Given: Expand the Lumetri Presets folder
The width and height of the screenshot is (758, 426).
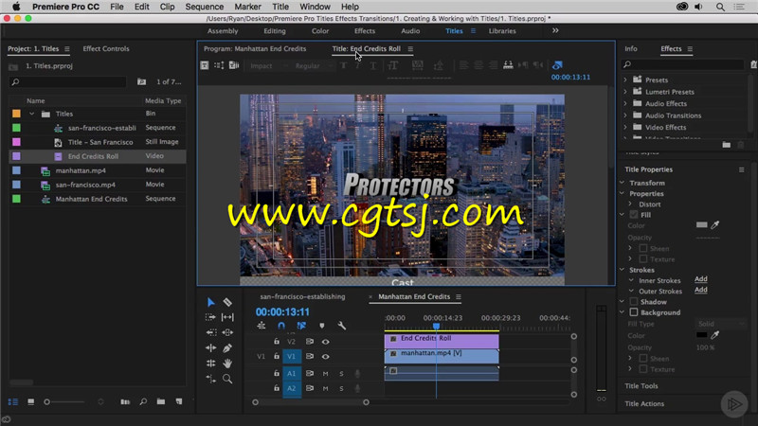Looking at the screenshot, I should [x=625, y=91].
